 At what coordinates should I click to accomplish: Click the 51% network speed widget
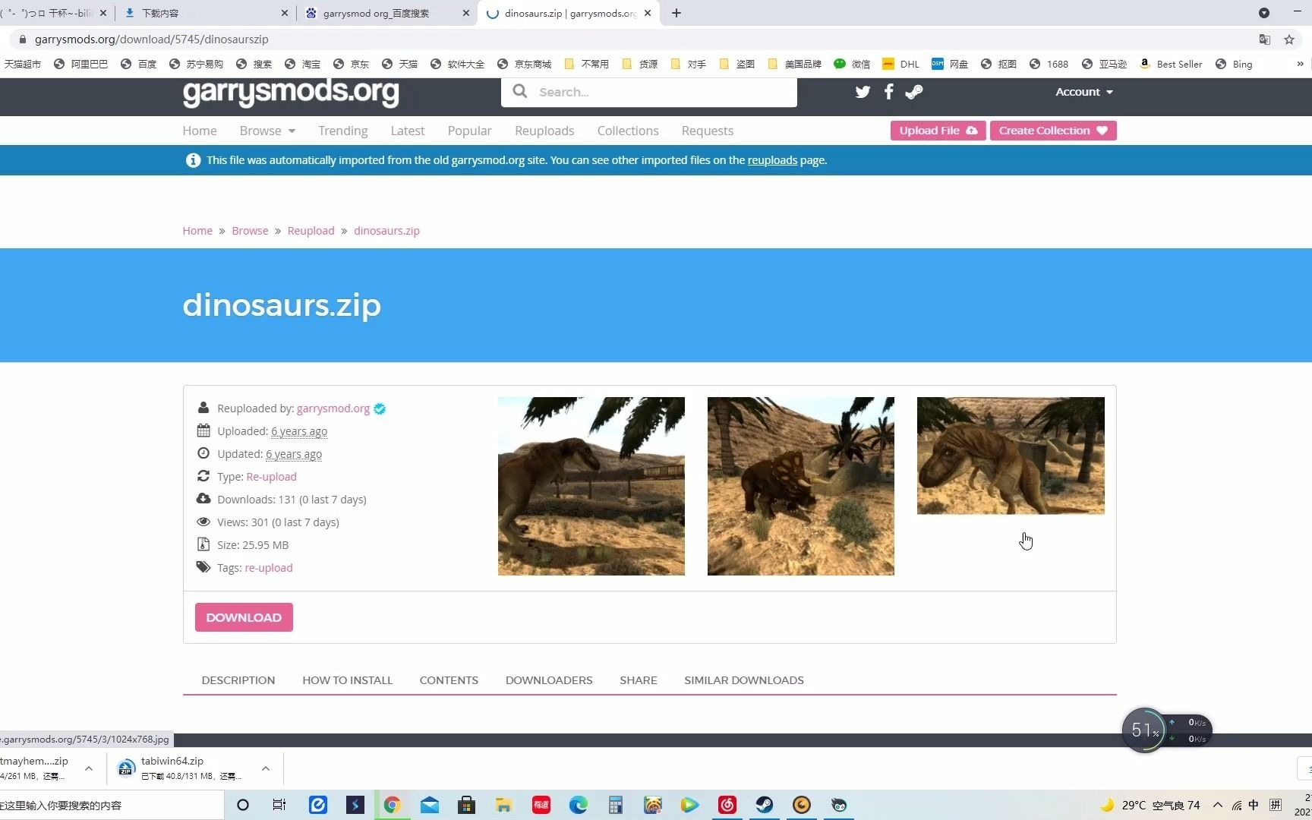click(x=1166, y=730)
